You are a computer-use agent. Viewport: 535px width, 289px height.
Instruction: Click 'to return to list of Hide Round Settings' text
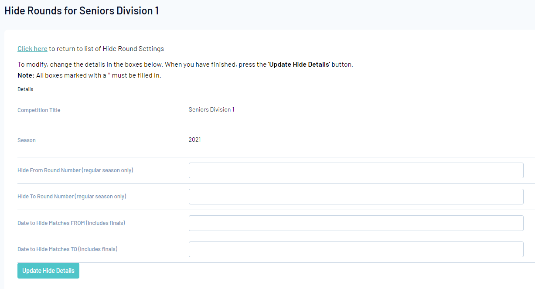tap(106, 49)
